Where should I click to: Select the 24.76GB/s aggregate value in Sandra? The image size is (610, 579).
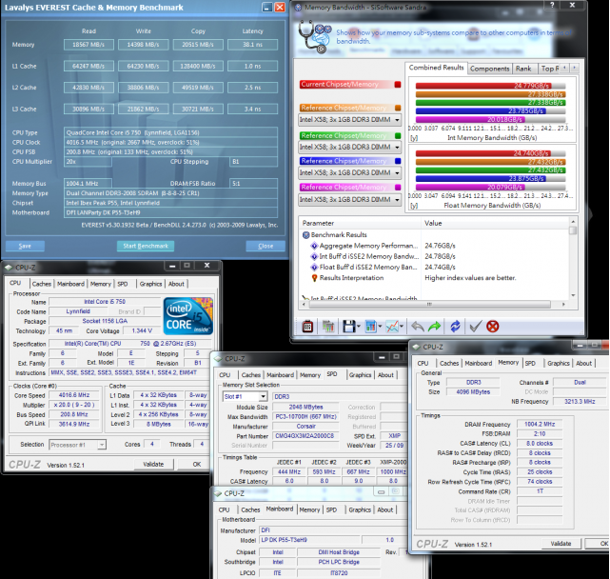(x=440, y=246)
